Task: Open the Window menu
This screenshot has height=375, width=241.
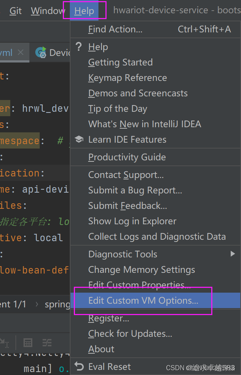Action: tap(48, 11)
